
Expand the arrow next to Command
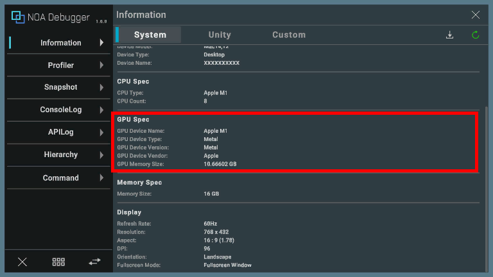(101, 178)
